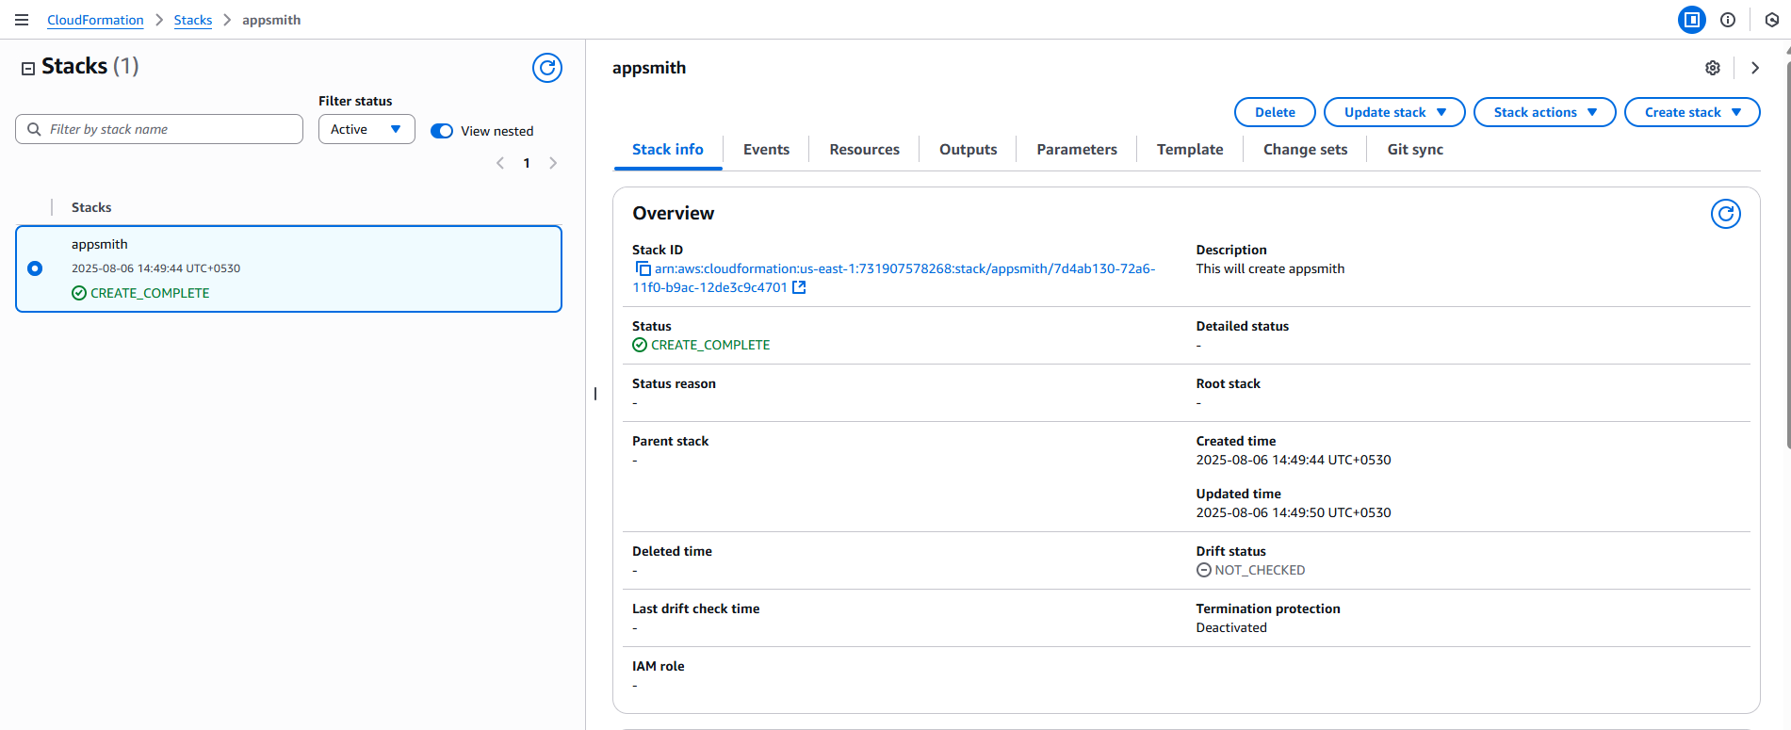The image size is (1791, 730).
Task: Click the stack timestamp in the list
Action: (155, 268)
